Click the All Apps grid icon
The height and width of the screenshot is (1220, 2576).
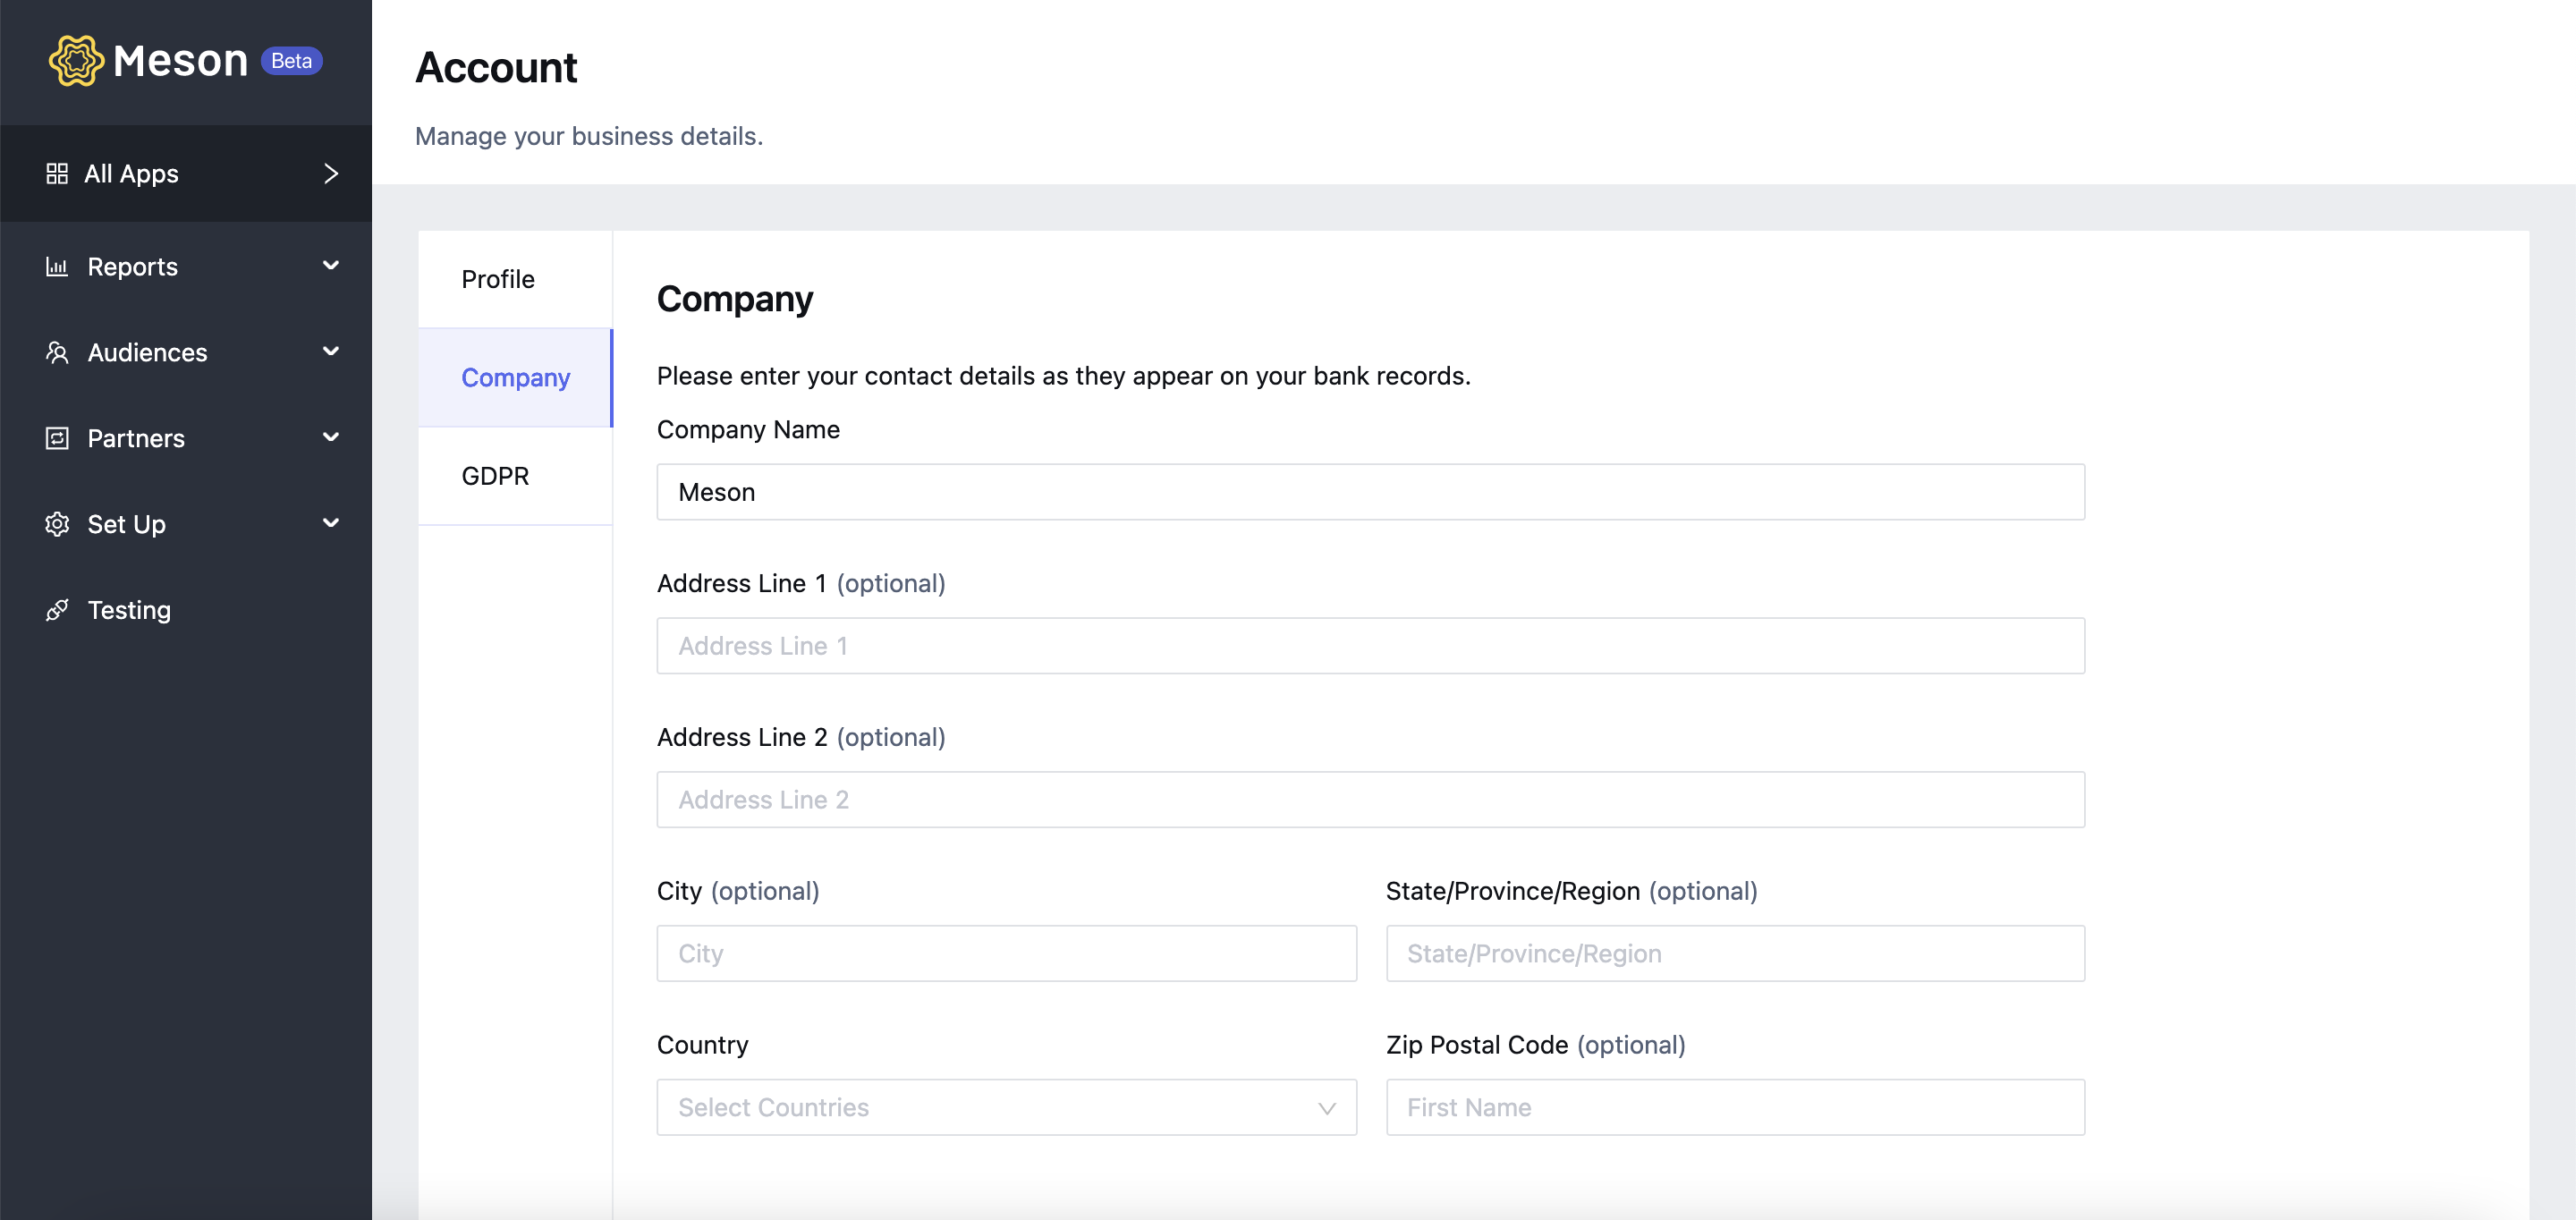click(57, 174)
